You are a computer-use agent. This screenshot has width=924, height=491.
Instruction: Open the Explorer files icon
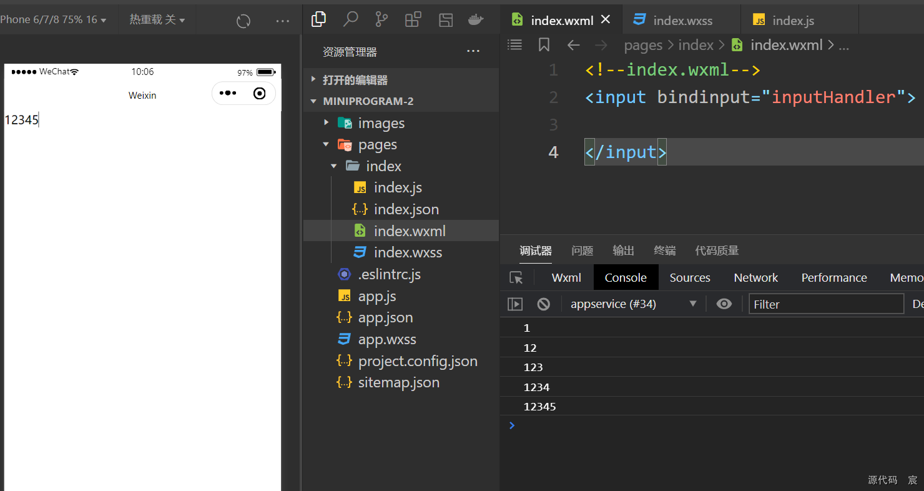click(318, 19)
